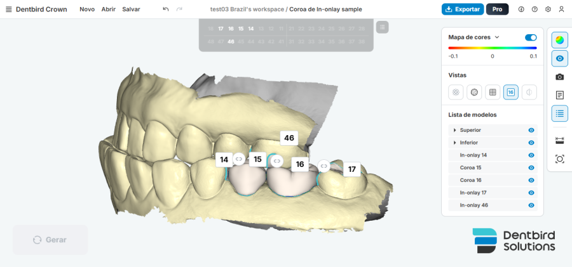The width and height of the screenshot is (572, 267).
Task: Hide the In-onlay 46 model
Action: pyautogui.click(x=531, y=205)
